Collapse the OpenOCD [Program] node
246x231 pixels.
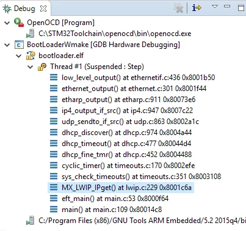7,23
